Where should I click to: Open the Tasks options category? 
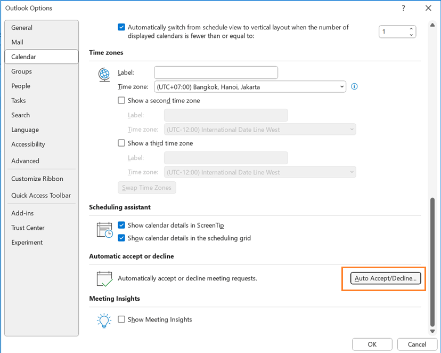(x=42, y=100)
